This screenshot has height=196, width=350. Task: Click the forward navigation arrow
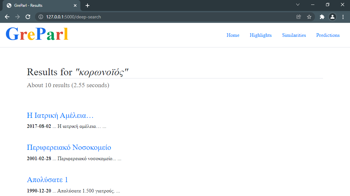click(x=17, y=17)
